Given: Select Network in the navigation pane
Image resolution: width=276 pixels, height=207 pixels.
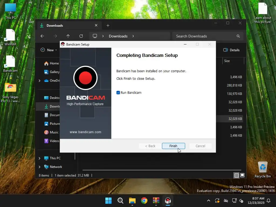Looking at the screenshot, I should click(x=53, y=167).
